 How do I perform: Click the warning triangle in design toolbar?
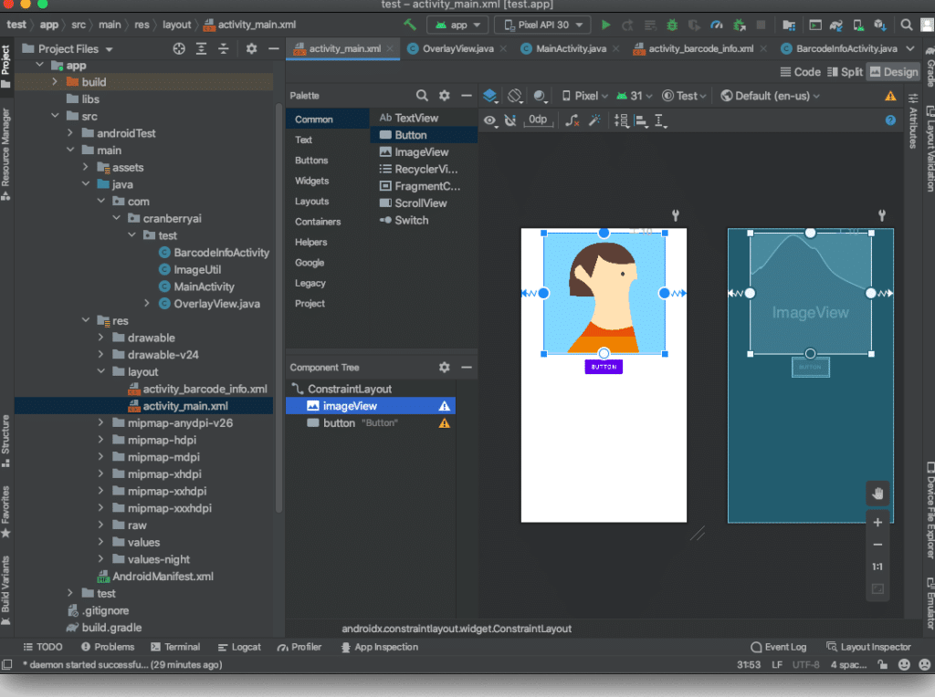coord(890,96)
